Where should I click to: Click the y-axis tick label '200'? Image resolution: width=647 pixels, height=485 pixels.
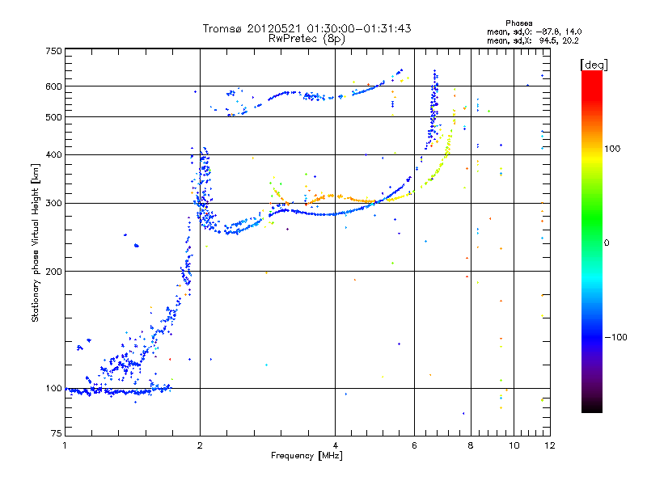[53, 272]
